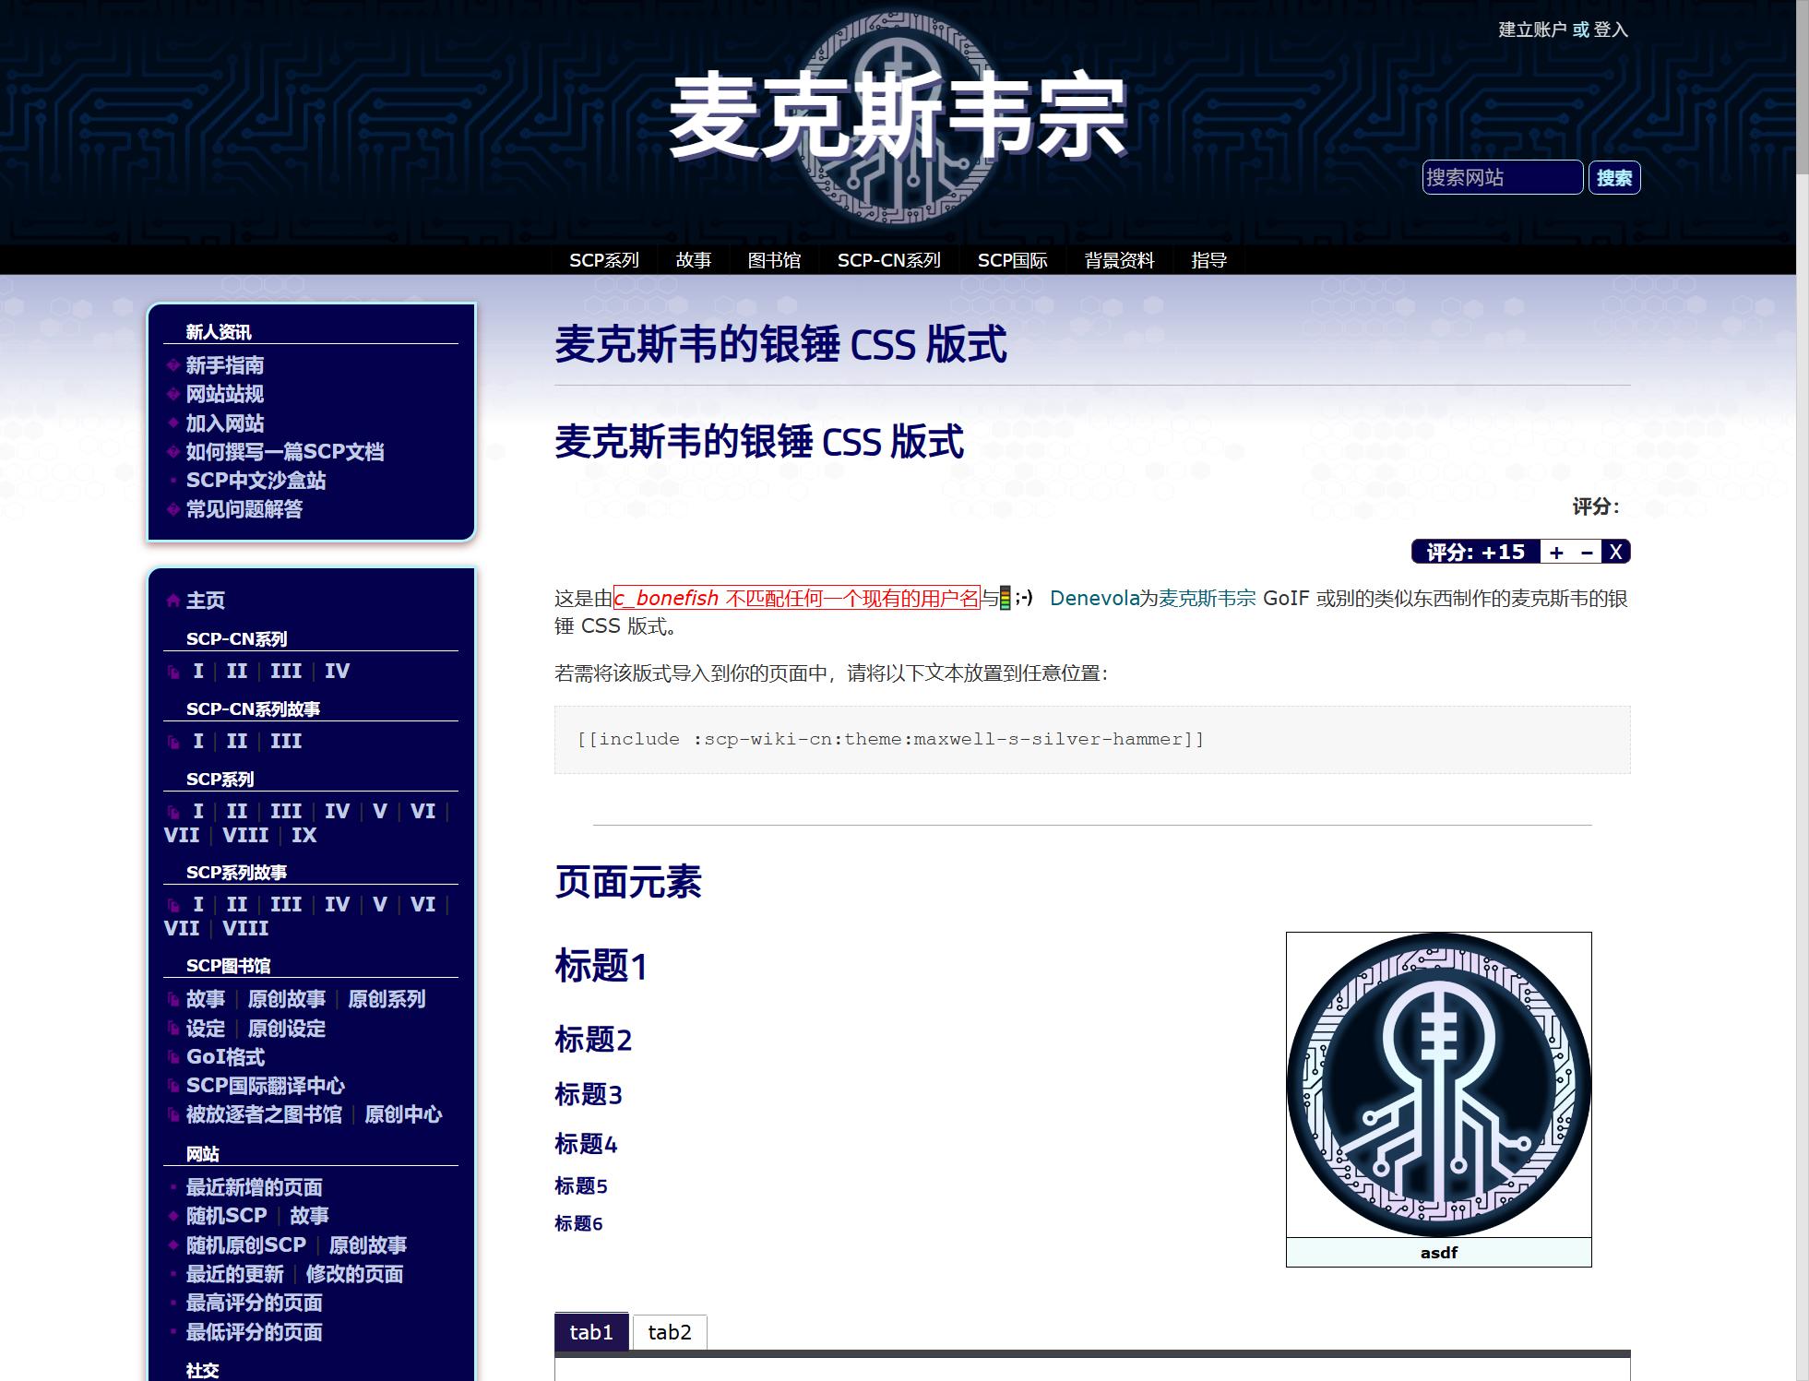Click the home icon beside 主页
1809x1381 pixels.
point(173,601)
